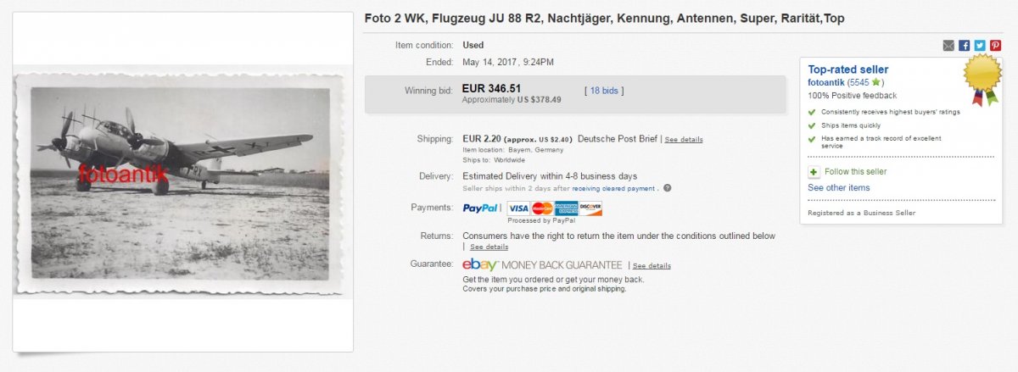
Task: Follow this seller
Action: point(852,172)
